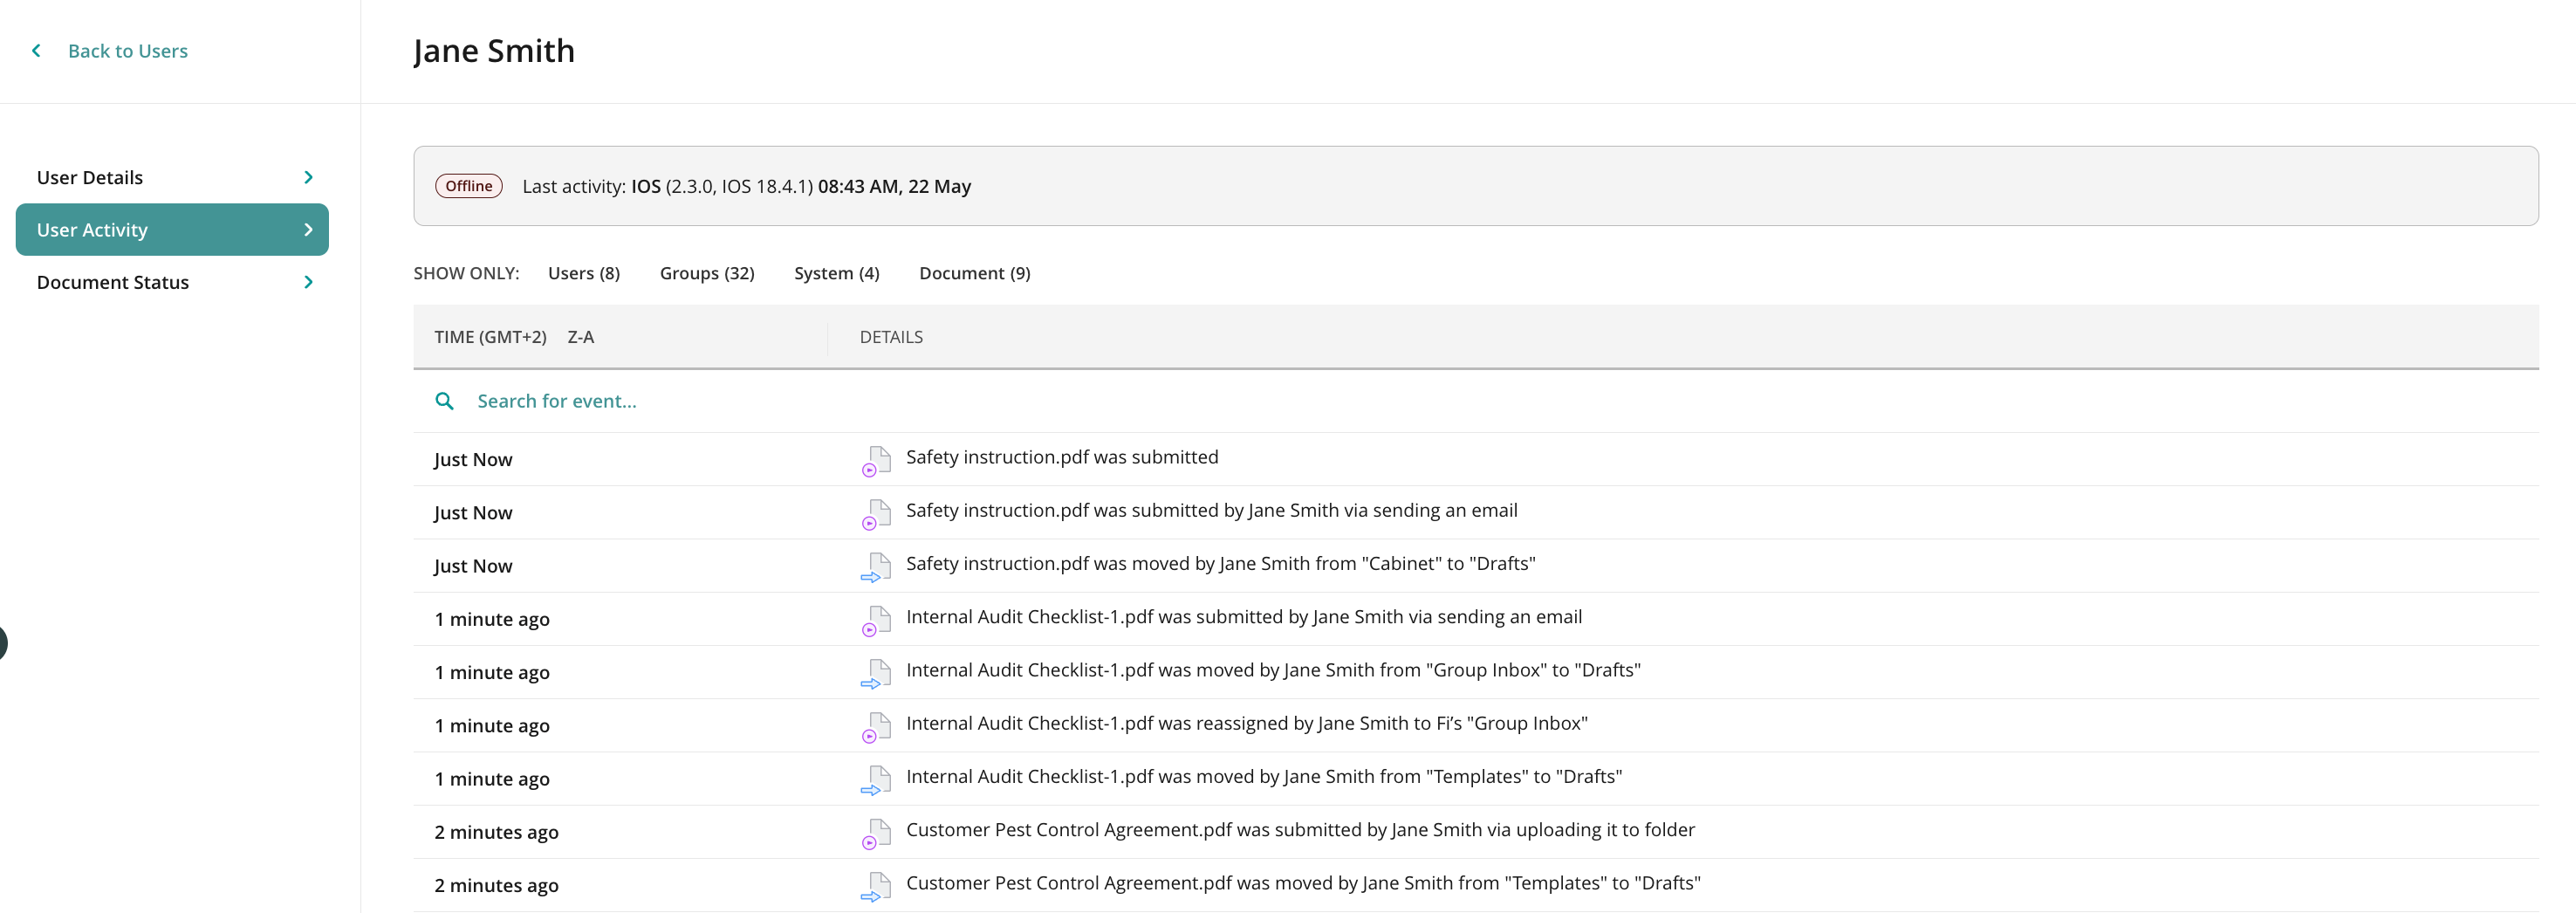Toggle Z-A sort order on time column
The width and height of the screenshot is (2576, 913).
(580, 337)
